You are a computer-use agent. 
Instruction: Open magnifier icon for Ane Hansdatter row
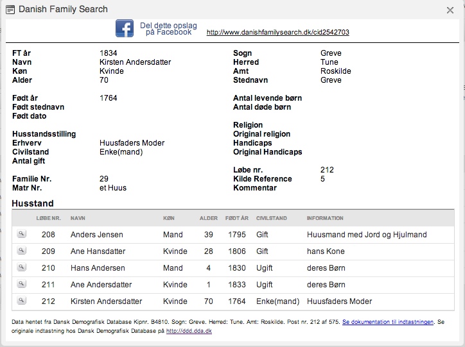click(21, 251)
